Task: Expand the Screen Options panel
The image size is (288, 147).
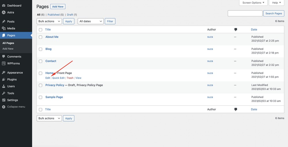Action: 253,3
